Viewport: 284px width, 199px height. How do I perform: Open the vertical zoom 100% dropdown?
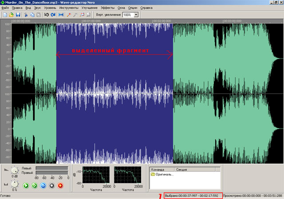pos(136,15)
